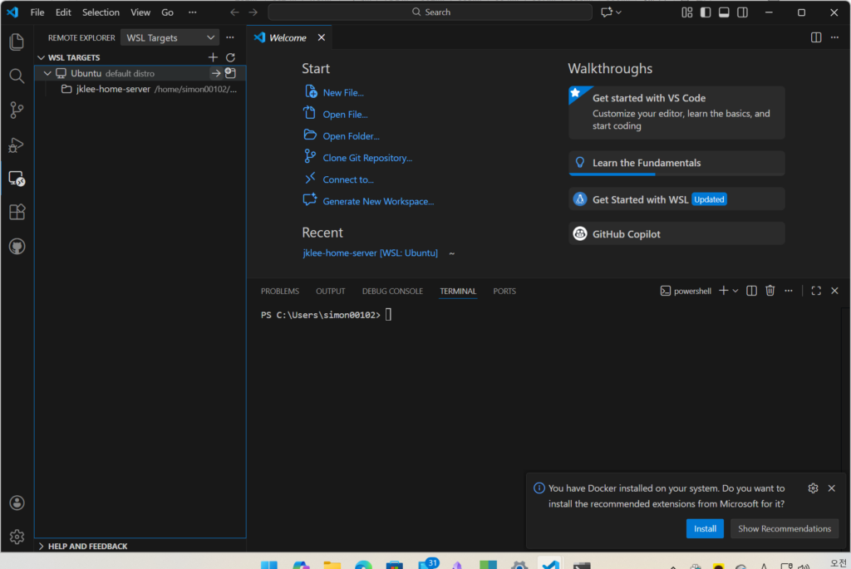Open the Source Control view

pos(17,110)
